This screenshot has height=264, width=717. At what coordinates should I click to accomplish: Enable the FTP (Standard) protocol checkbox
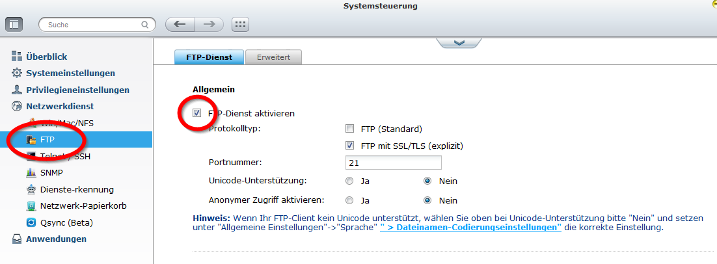point(350,129)
